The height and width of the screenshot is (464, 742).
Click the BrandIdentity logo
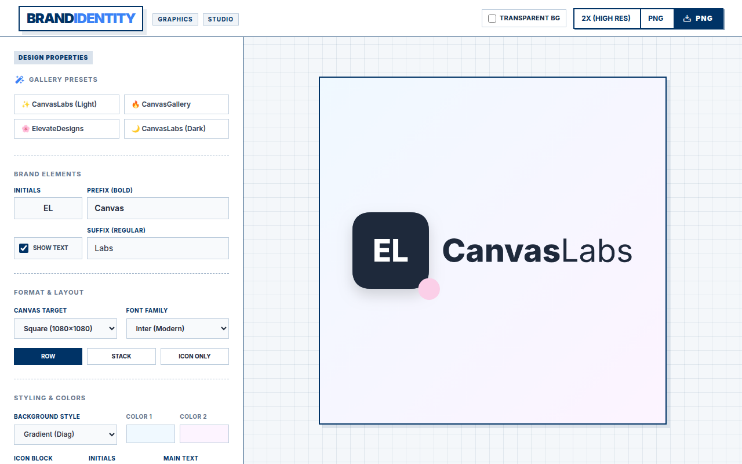coord(81,19)
